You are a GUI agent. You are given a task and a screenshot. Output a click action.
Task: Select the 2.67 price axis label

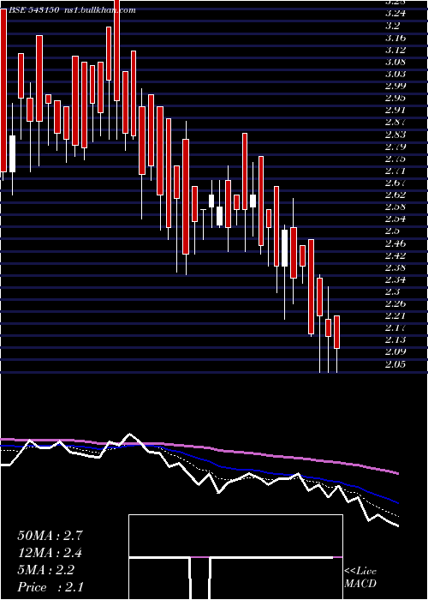tap(395, 183)
